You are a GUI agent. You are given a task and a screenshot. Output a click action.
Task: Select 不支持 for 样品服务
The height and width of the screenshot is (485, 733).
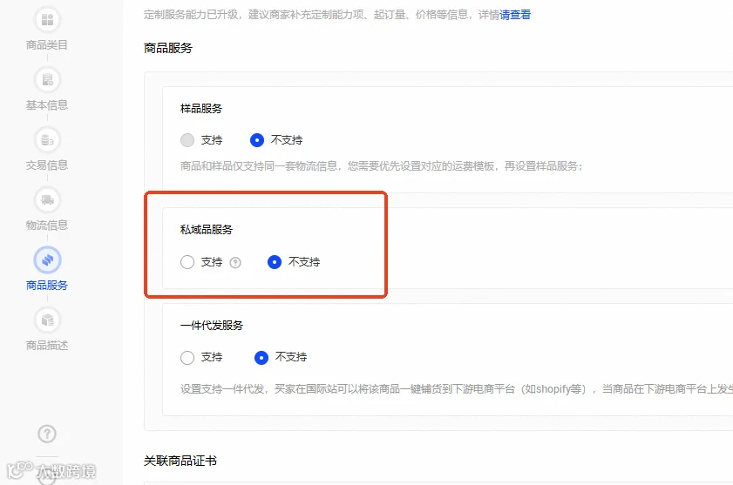256,140
